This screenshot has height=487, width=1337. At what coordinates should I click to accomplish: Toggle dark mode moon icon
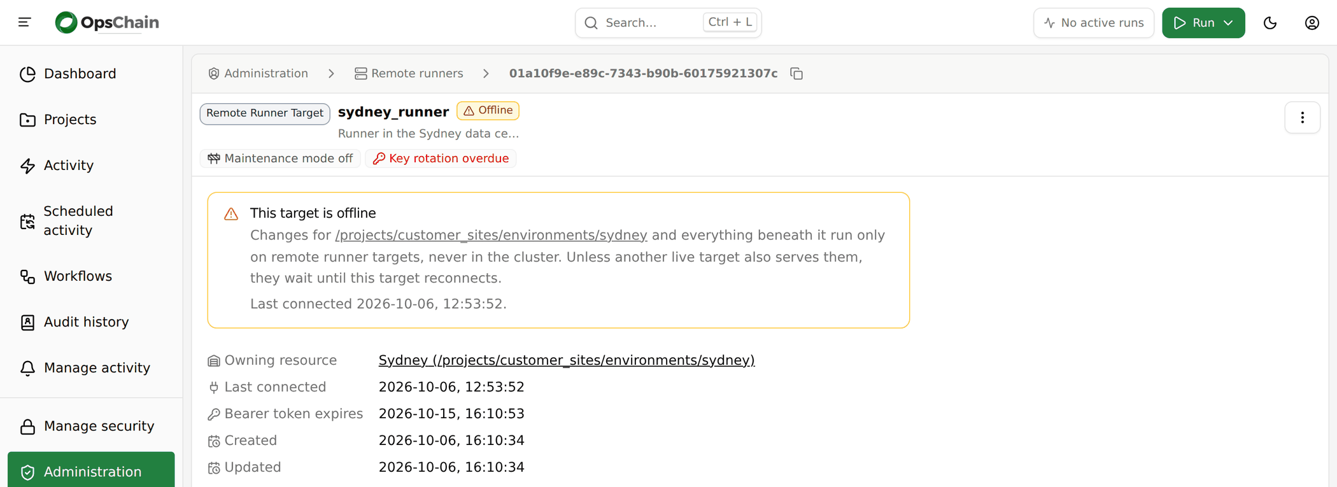pos(1270,23)
